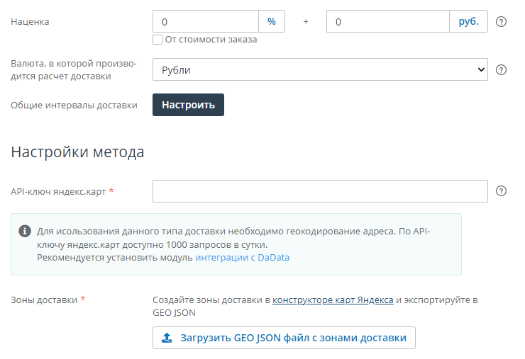This screenshot has height=359, width=525.
Task: Click the % unit addon of Наценка
Action: coord(271,21)
